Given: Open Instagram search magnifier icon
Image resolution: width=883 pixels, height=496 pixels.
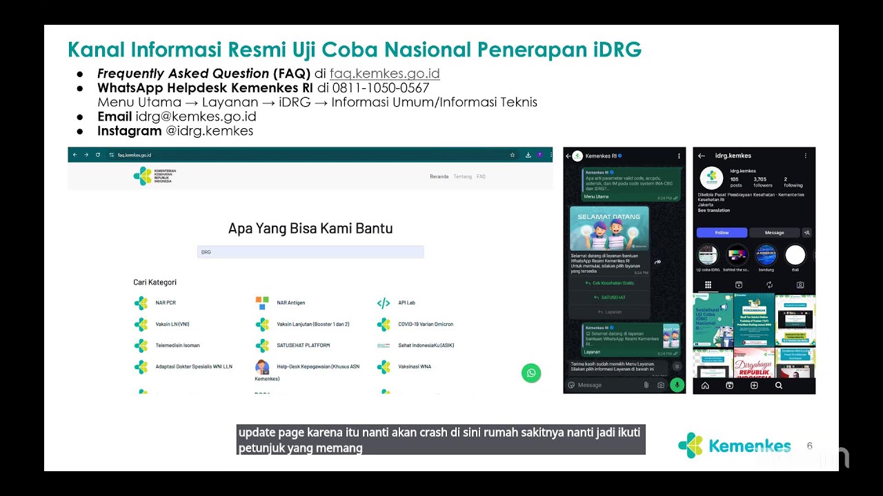Looking at the screenshot, I should point(779,386).
